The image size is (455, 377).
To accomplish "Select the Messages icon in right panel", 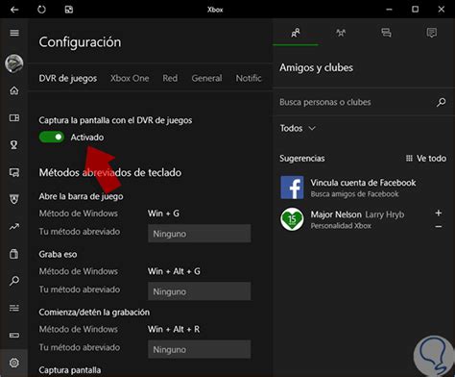I will tap(386, 33).
